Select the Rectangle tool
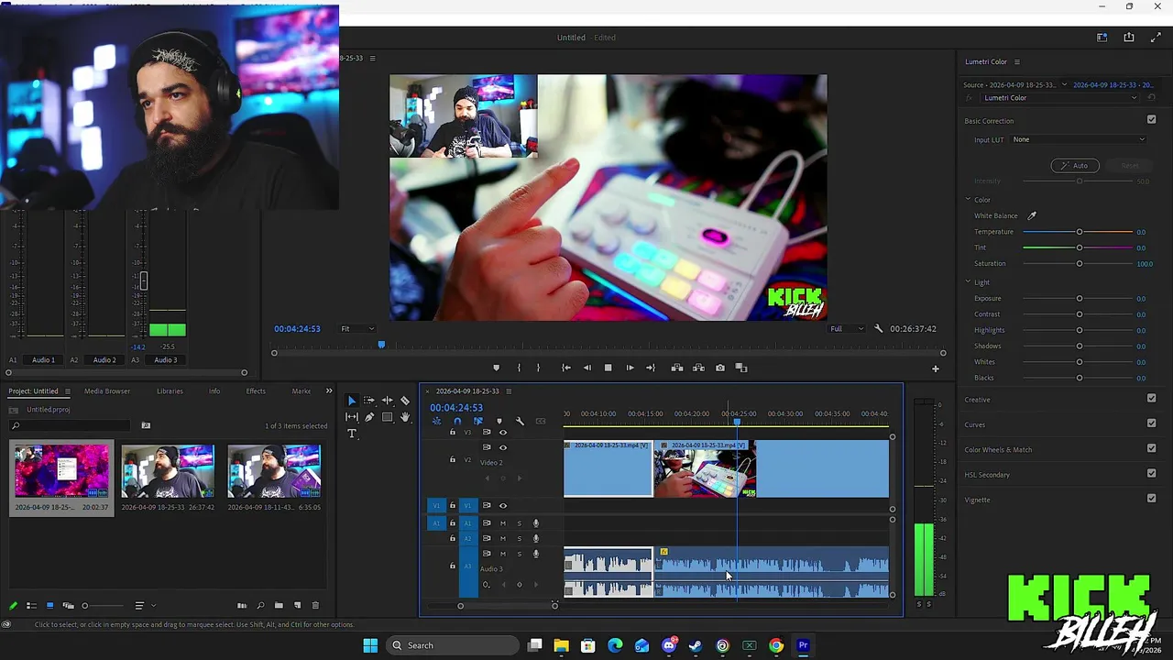 pos(387,417)
